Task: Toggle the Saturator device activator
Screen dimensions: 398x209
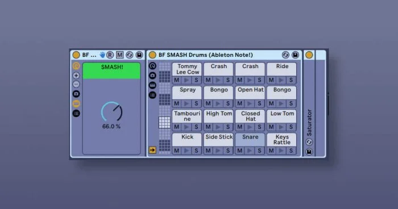Action: [x=309, y=55]
